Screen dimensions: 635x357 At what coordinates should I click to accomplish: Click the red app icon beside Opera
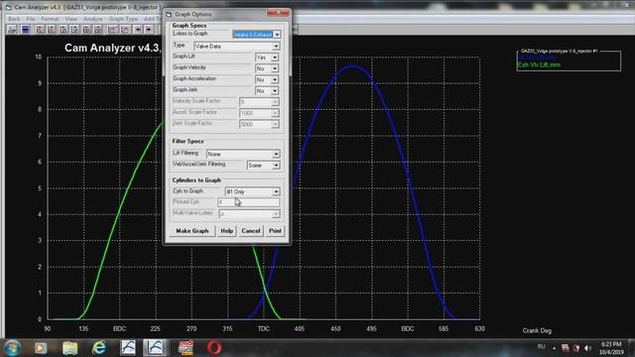(x=186, y=348)
